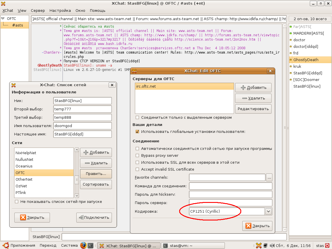Viewport: 332px width, 249px height.
Task: Click the XChat tray icon in system panel
Action: click(x=259, y=246)
